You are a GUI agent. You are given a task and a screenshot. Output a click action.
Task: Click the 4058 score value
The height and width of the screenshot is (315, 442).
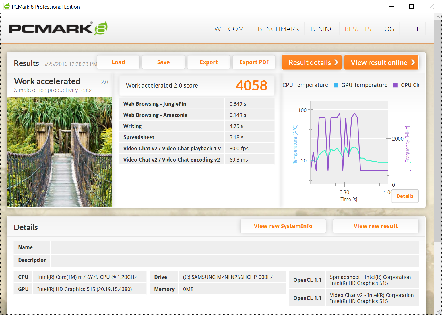point(251,85)
